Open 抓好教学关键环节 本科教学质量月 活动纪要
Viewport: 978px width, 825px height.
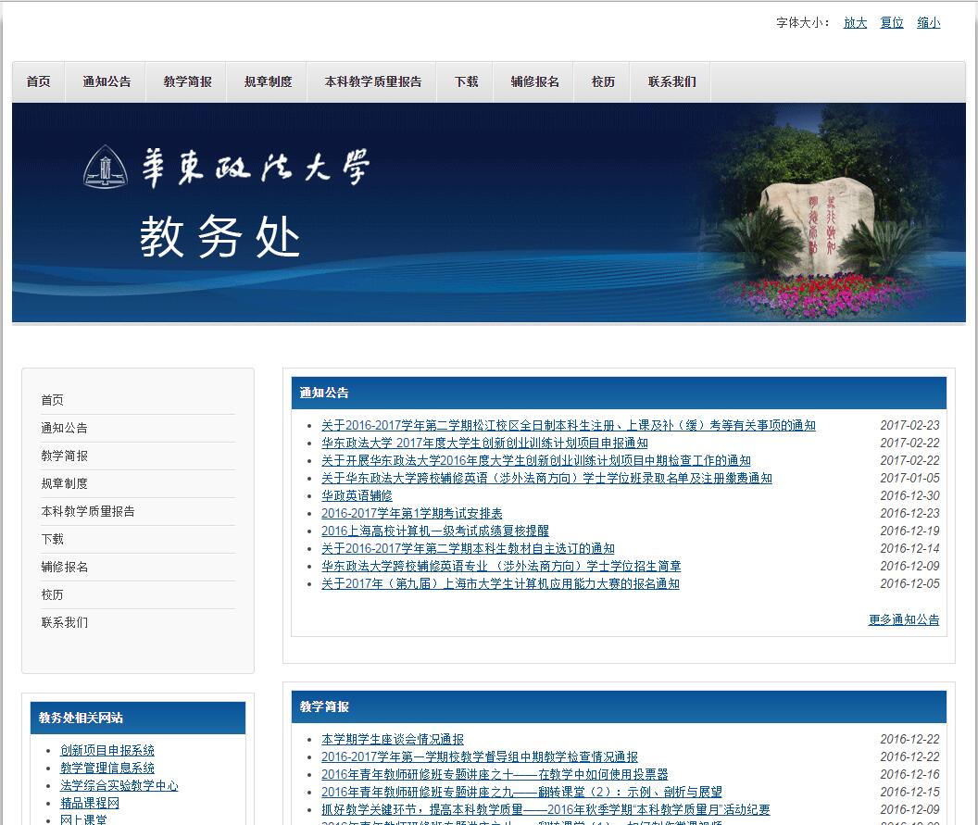click(x=545, y=809)
